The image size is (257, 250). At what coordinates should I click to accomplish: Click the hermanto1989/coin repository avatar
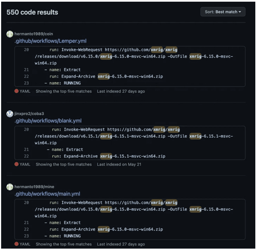point(10,34)
